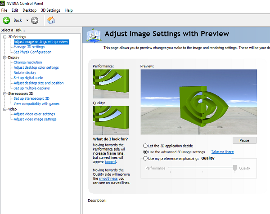Follow the Take me there link

pos(222,152)
